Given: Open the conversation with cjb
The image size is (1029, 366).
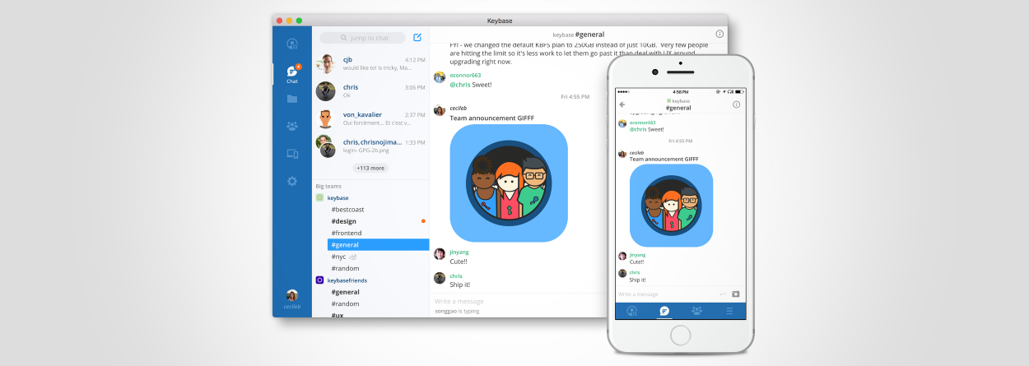Looking at the screenshot, I should pos(370,64).
